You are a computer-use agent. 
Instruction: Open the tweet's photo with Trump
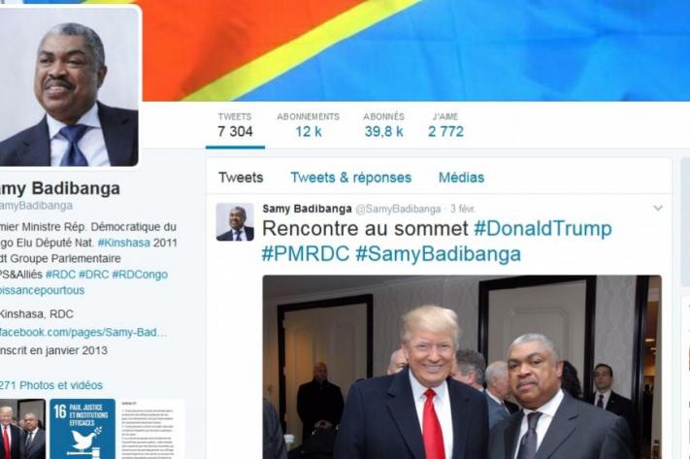pyautogui.click(x=462, y=367)
